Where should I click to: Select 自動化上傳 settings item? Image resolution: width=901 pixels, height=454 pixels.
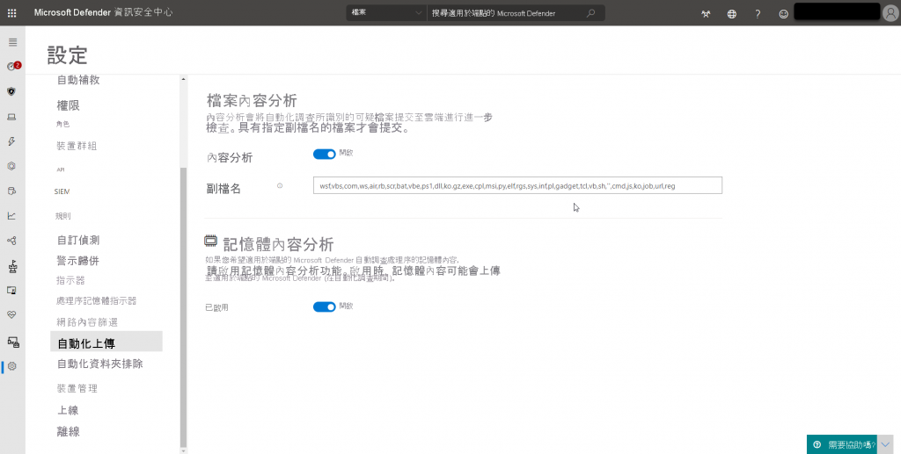(x=106, y=342)
